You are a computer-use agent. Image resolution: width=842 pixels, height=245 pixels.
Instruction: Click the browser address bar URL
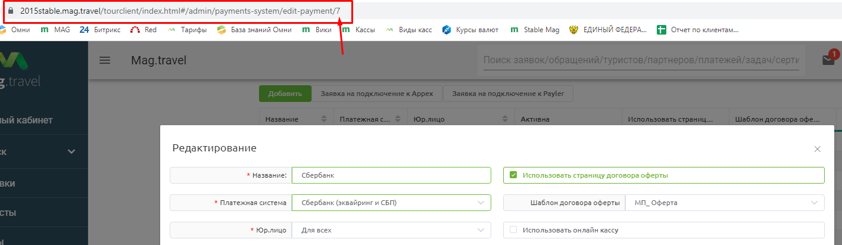[180, 11]
